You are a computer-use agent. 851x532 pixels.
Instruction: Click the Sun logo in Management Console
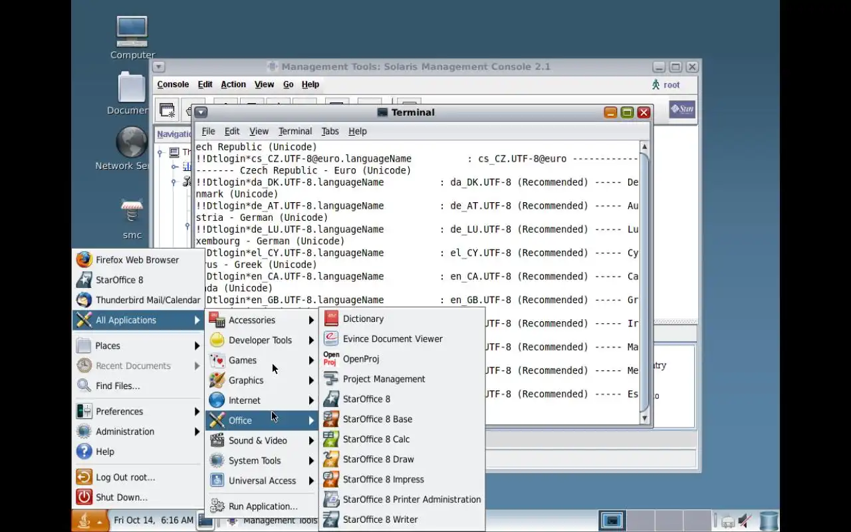pyautogui.click(x=682, y=109)
